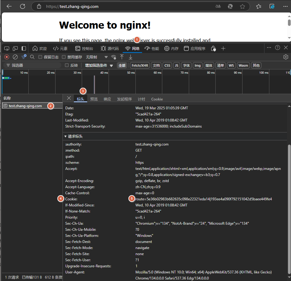Open 发起程序 tab in request details

click(124, 99)
